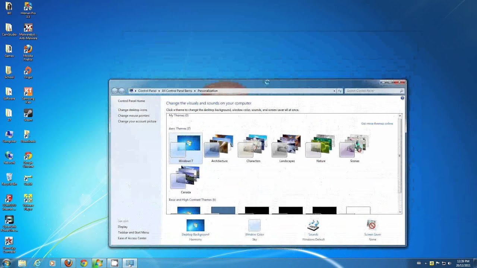
Task: Open Sounds settings icon
Action: [313, 226]
